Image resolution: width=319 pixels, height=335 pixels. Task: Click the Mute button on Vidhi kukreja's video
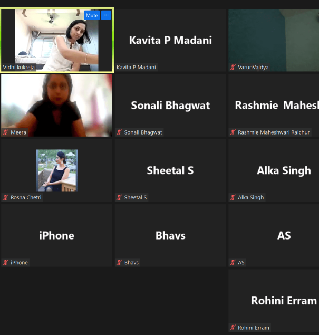tap(92, 15)
